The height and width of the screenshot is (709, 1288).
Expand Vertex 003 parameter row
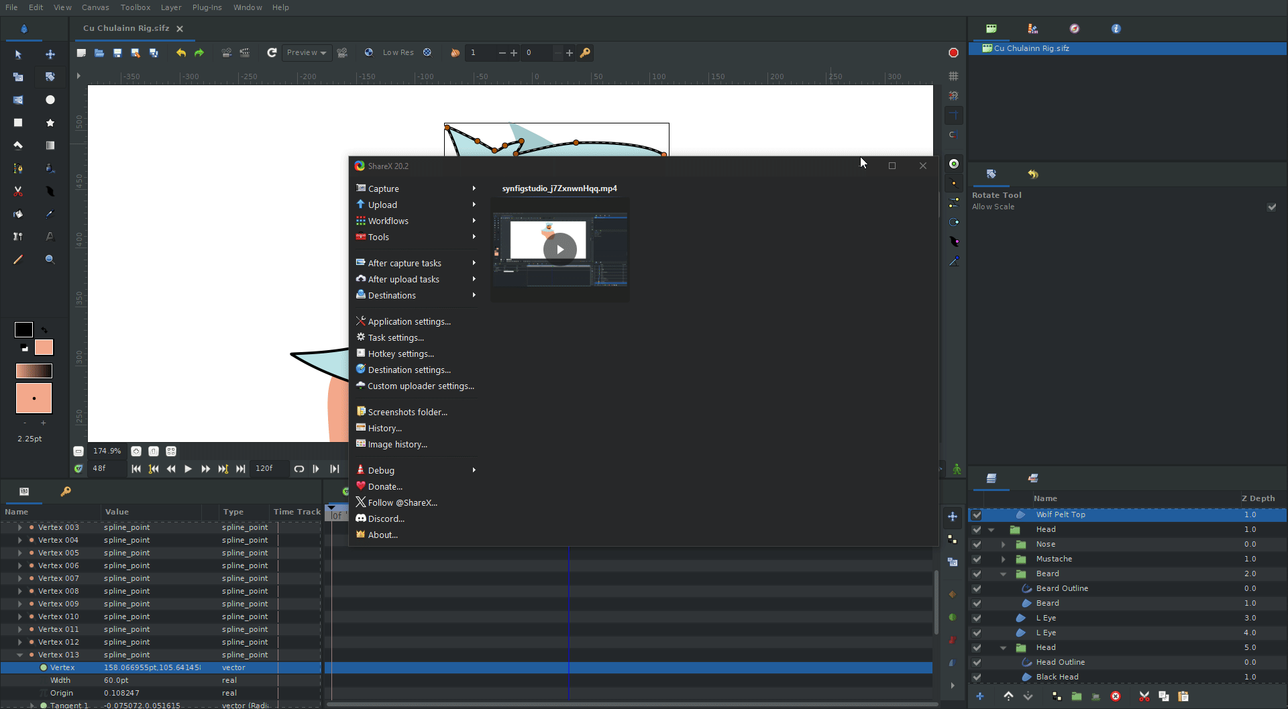pyautogui.click(x=19, y=528)
